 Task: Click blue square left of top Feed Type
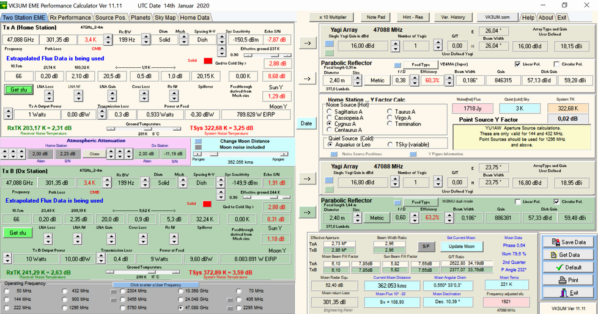398,65
